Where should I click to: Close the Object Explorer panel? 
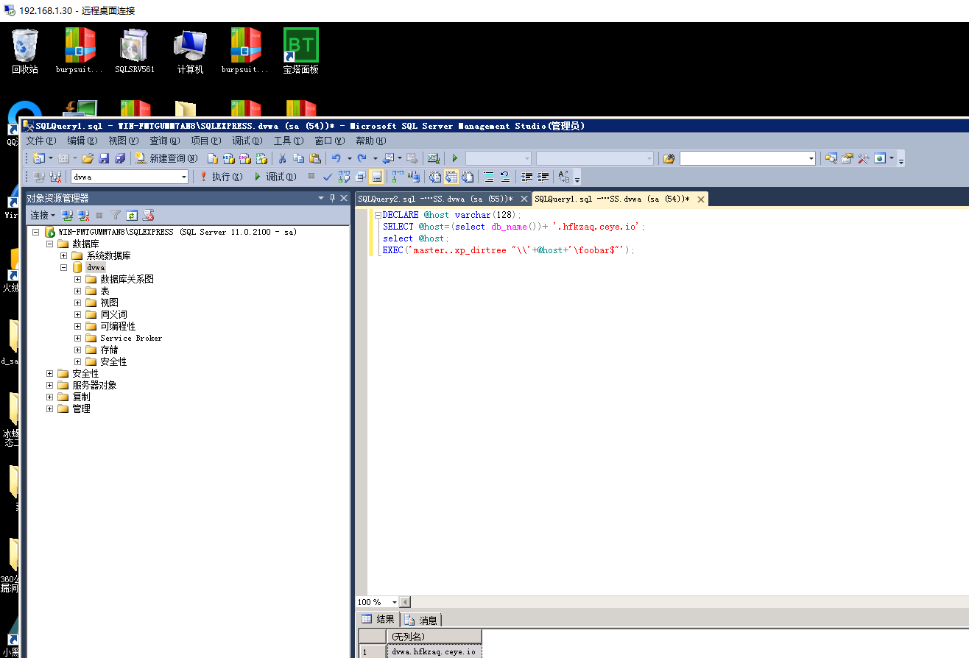point(344,198)
